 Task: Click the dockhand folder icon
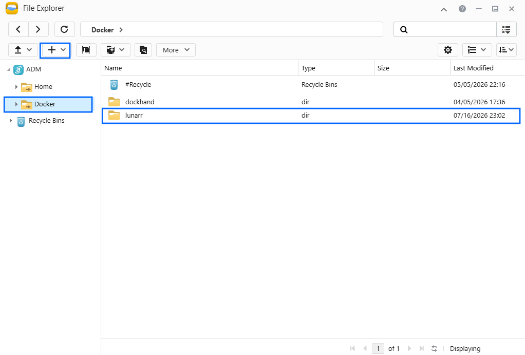pyautogui.click(x=114, y=102)
